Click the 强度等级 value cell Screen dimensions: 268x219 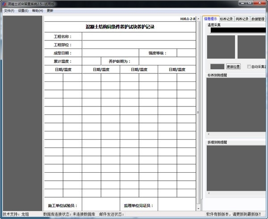click(x=186, y=53)
